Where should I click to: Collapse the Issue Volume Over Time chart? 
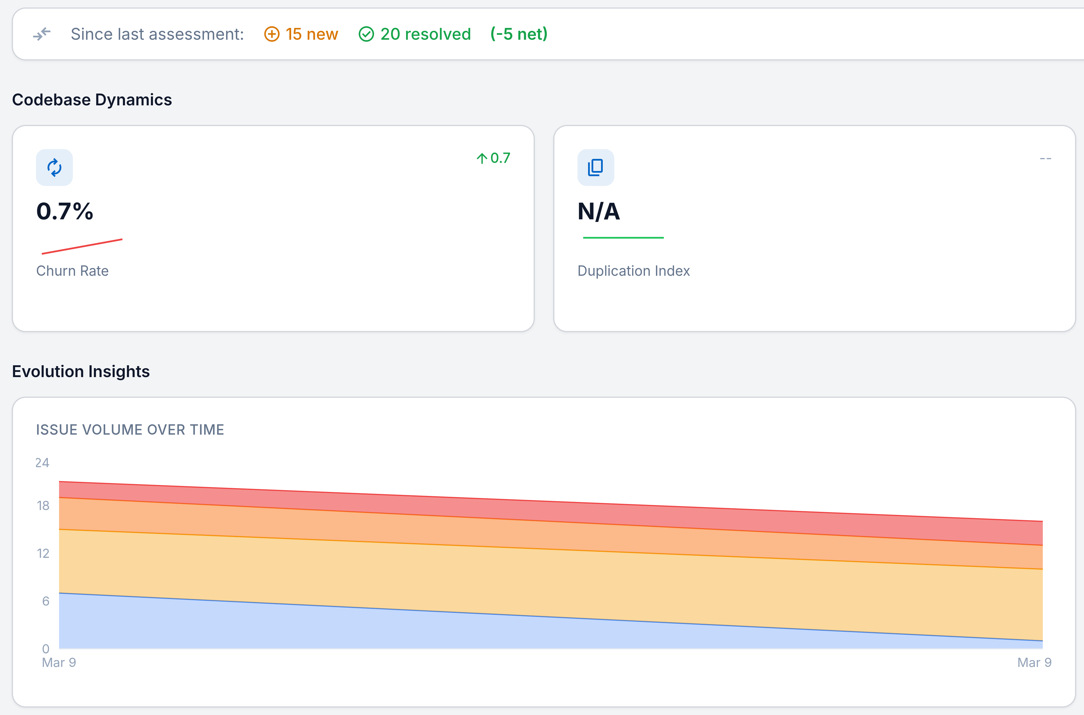point(130,429)
